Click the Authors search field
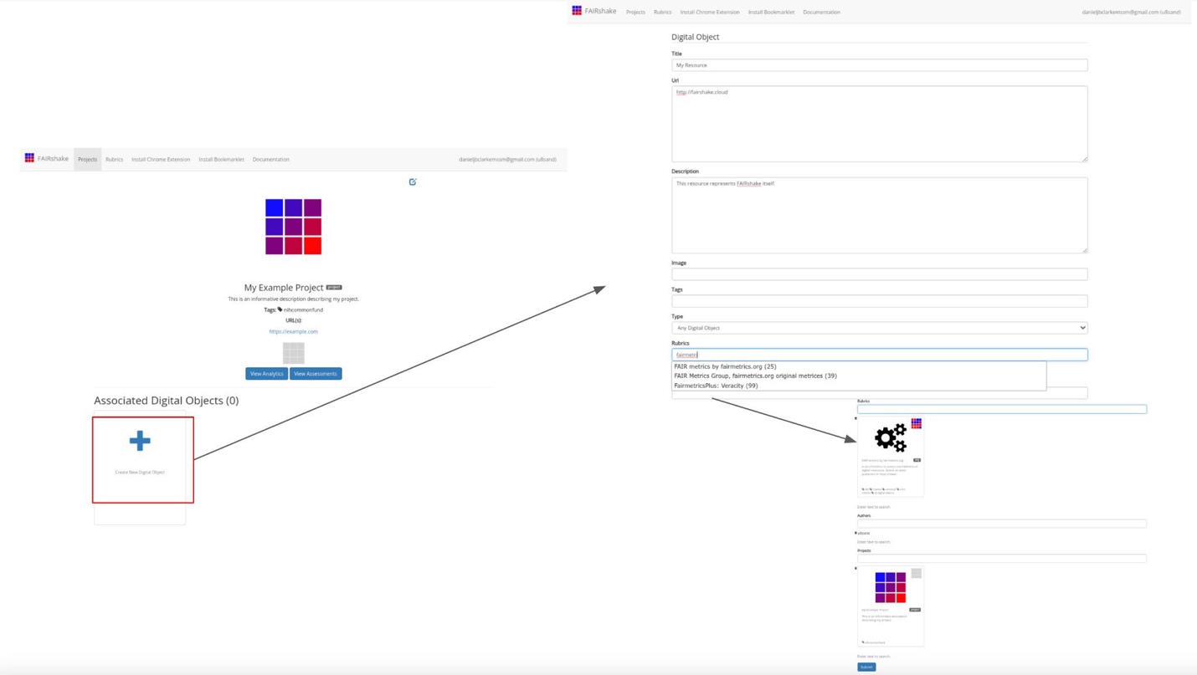 (1002, 524)
